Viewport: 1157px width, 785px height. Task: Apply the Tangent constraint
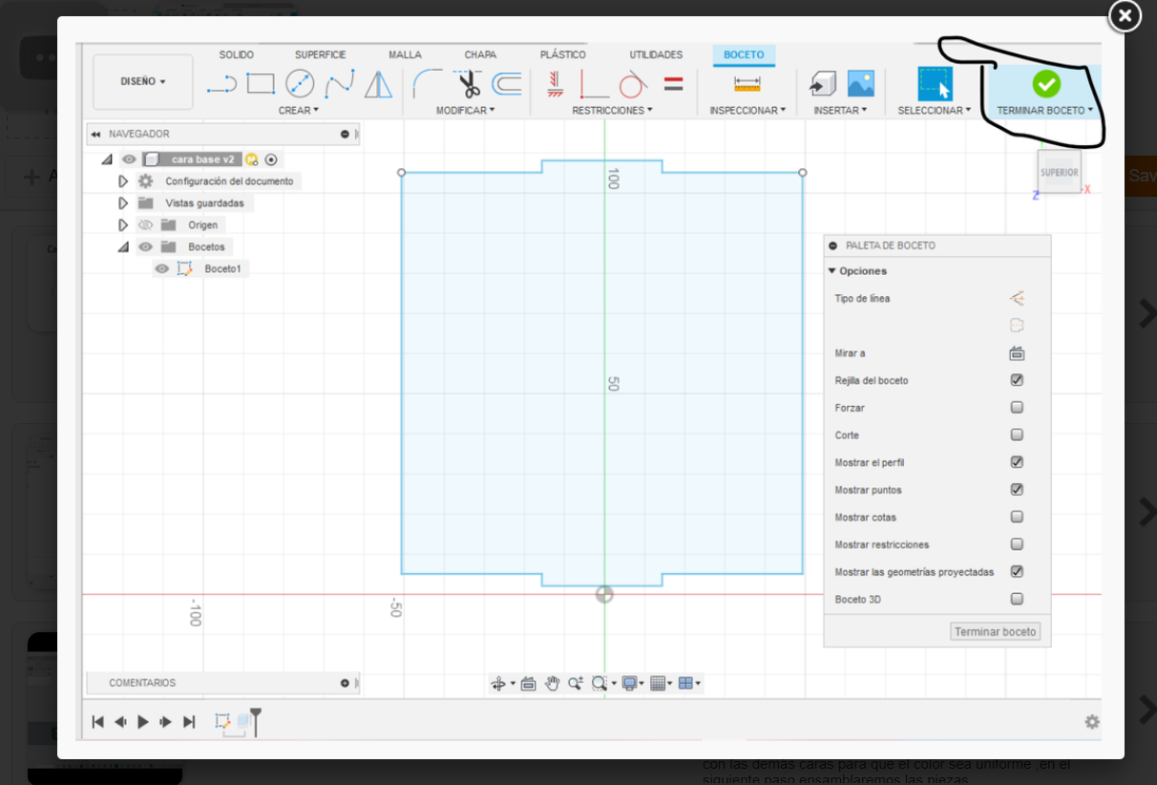tap(633, 84)
